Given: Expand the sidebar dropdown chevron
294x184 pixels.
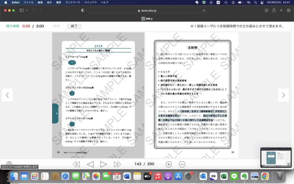Looking at the screenshot, I should click(27, 10).
